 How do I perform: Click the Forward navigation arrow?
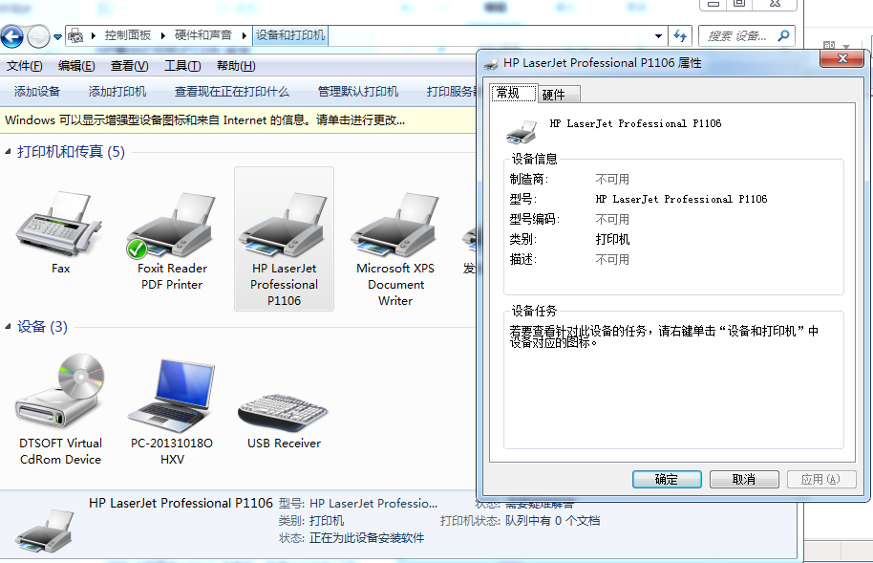coord(38,36)
